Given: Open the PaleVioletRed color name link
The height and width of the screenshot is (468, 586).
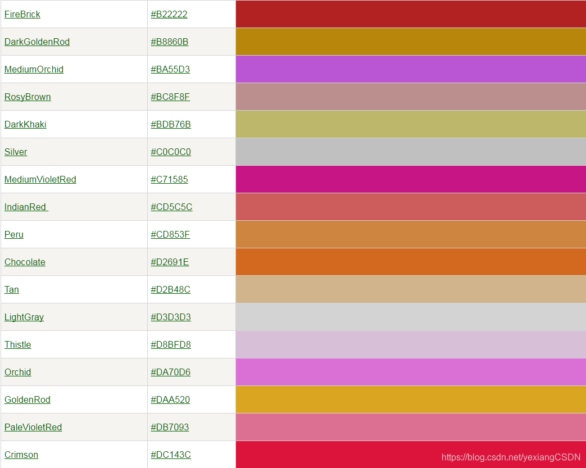Looking at the screenshot, I should tap(33, 427).
